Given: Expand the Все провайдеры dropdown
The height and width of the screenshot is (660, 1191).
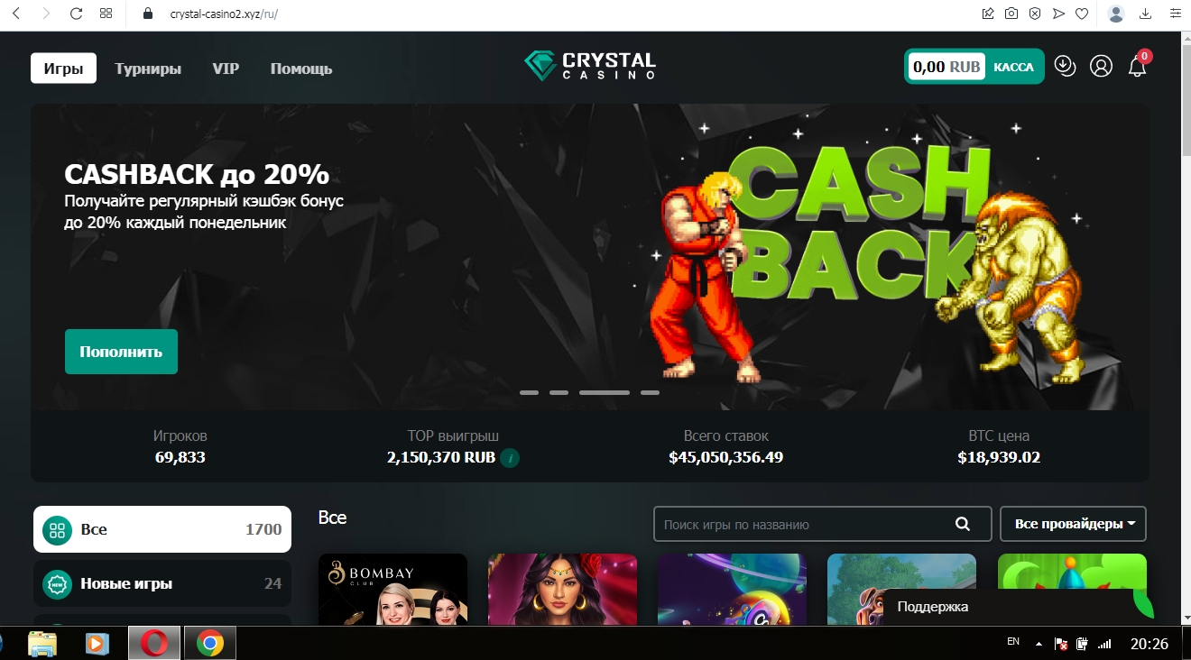Looking at the screenshot, I should tap(1074, 524).
